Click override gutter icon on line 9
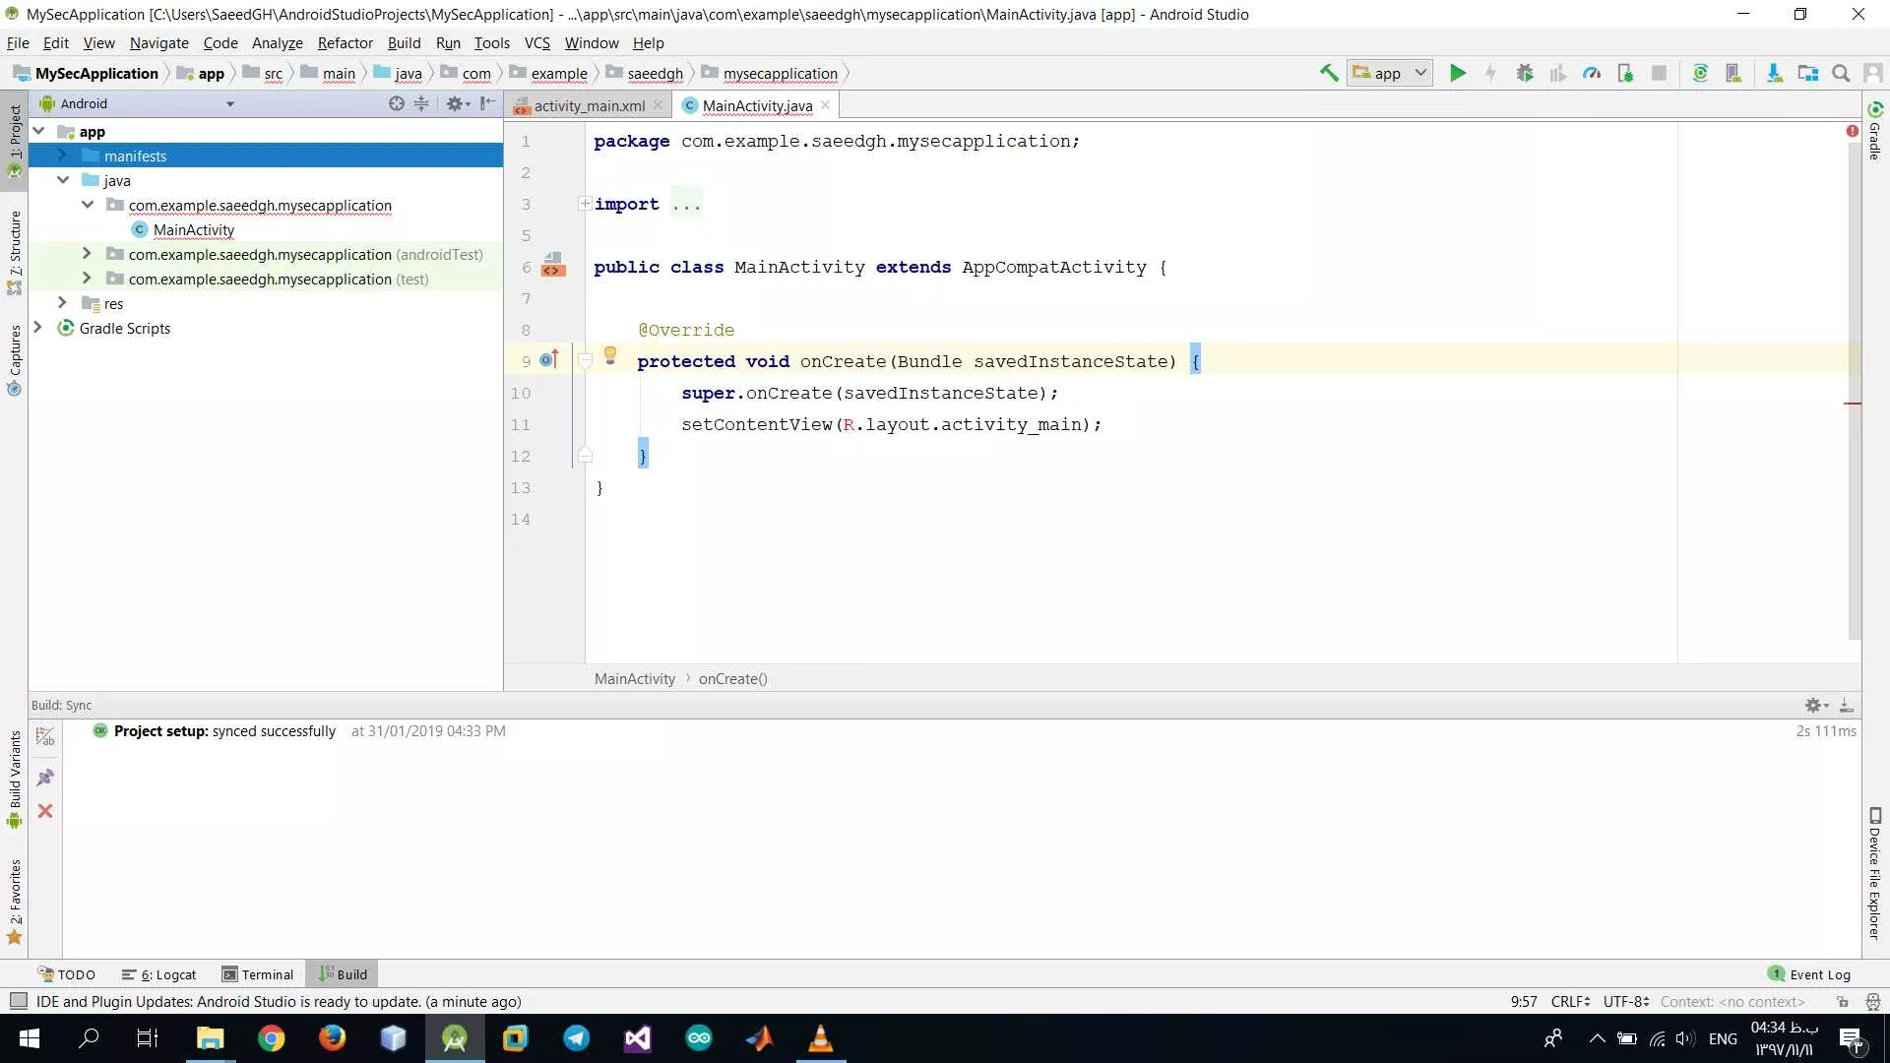Image resolution: width=1890 pixels, height=1063 pixels. coord(549,360)
